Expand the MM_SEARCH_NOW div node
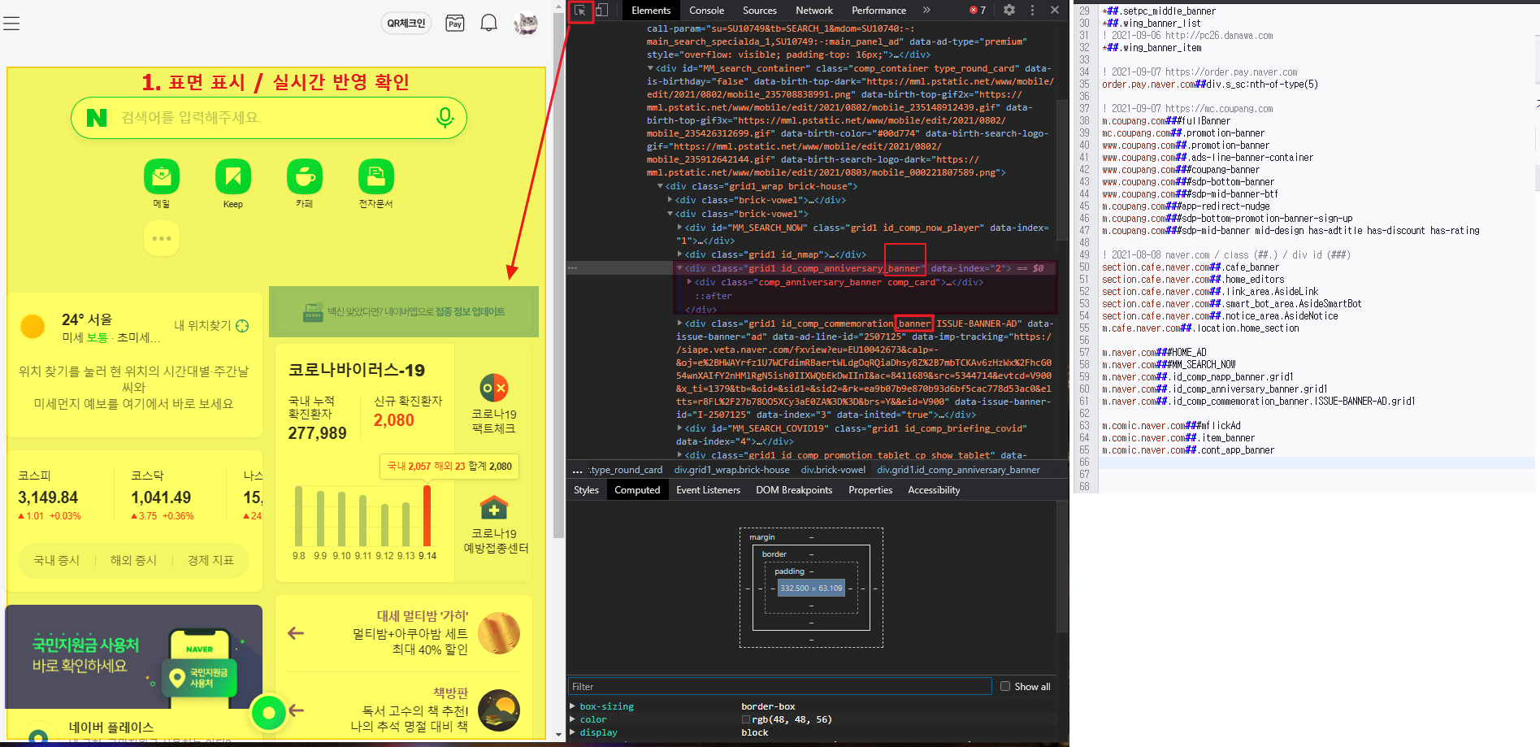 tap(679, 228)
